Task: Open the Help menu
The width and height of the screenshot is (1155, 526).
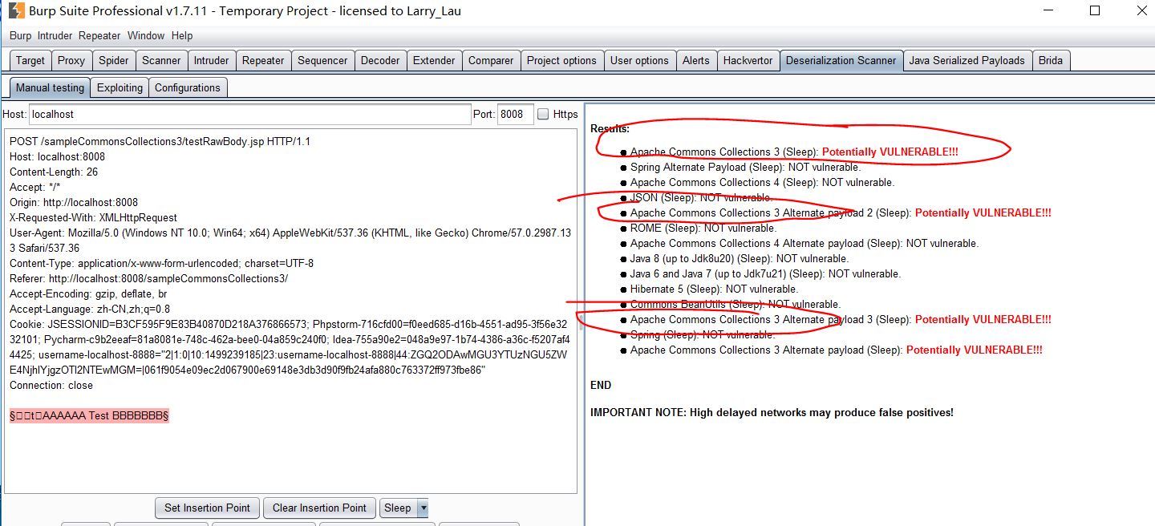Action: point(182,35)
